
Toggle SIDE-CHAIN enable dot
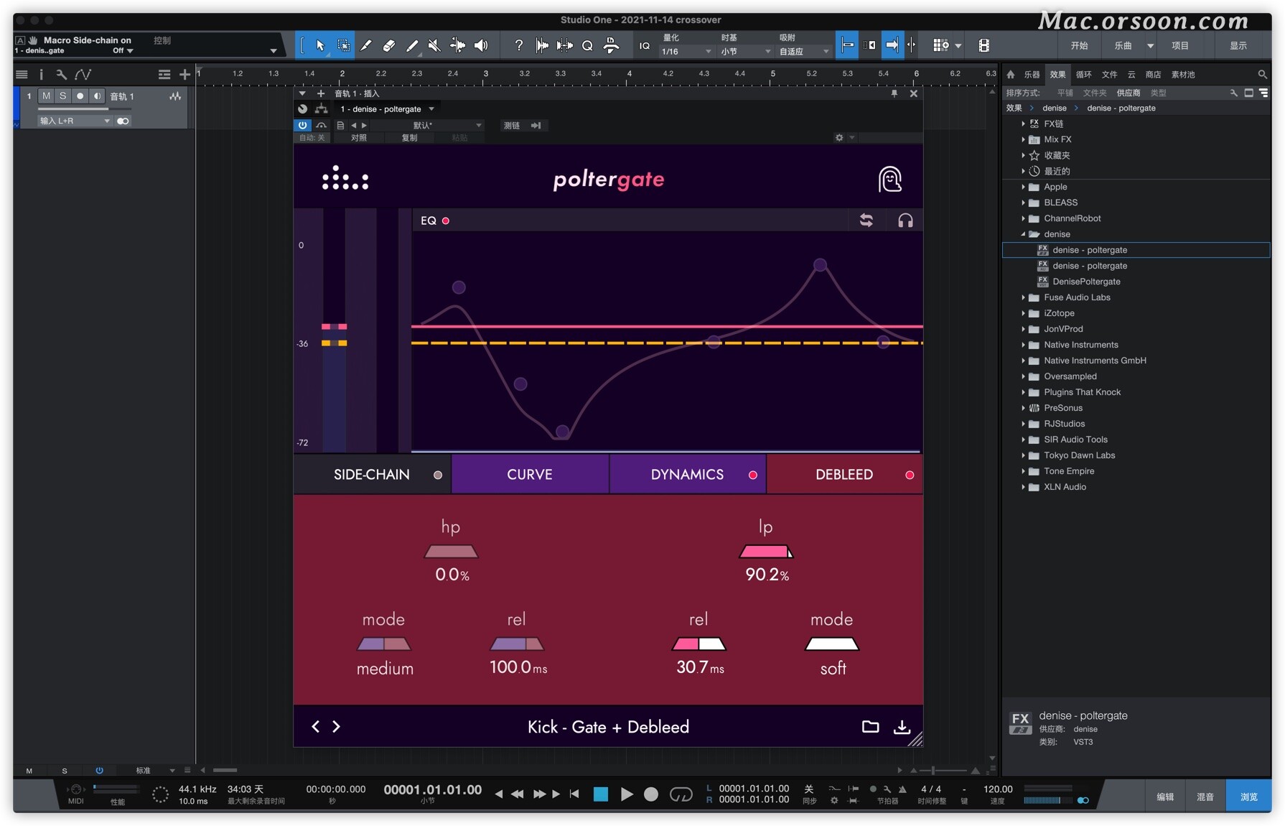coord(438,475)
